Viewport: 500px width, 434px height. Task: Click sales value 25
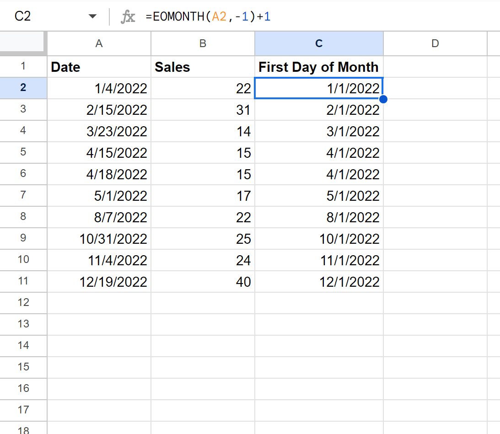coord(203,239)
